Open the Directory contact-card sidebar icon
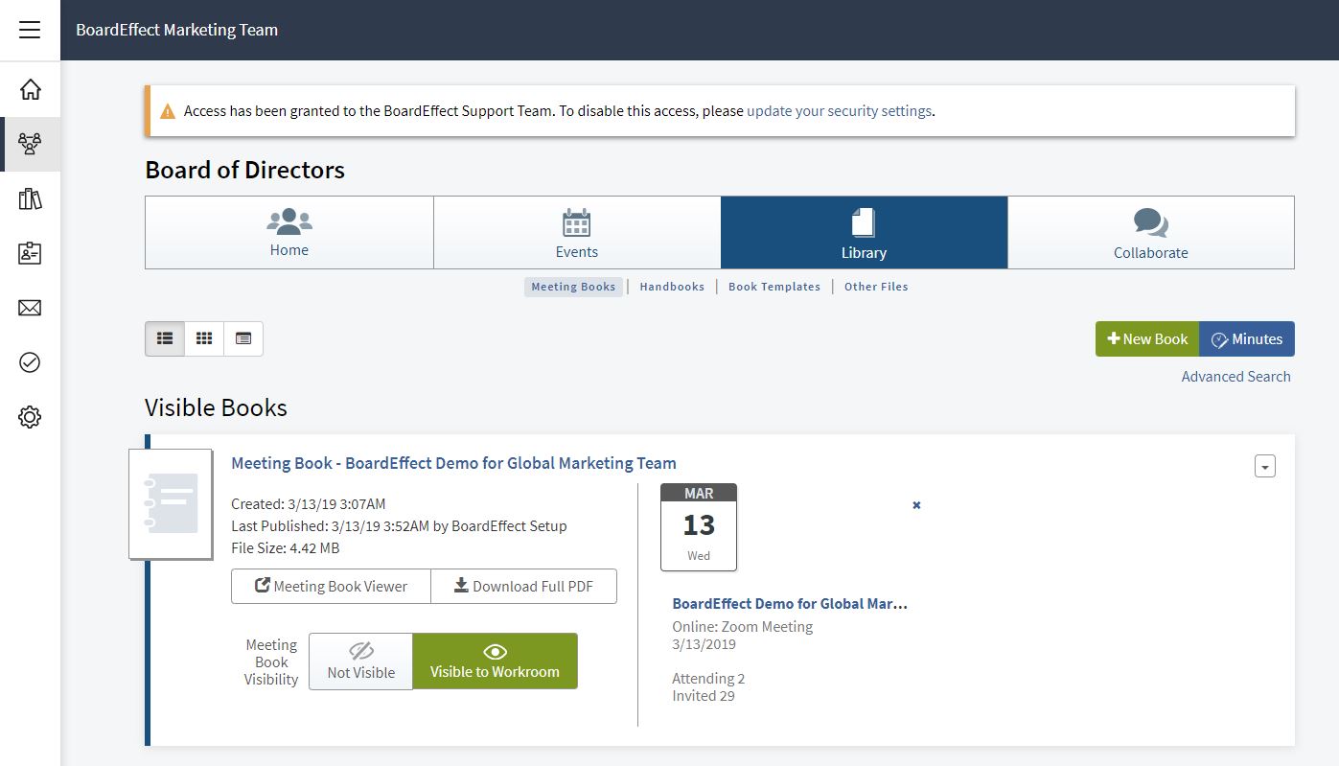Viewport: 1339px width, 766px height. [x=30, y=253]
